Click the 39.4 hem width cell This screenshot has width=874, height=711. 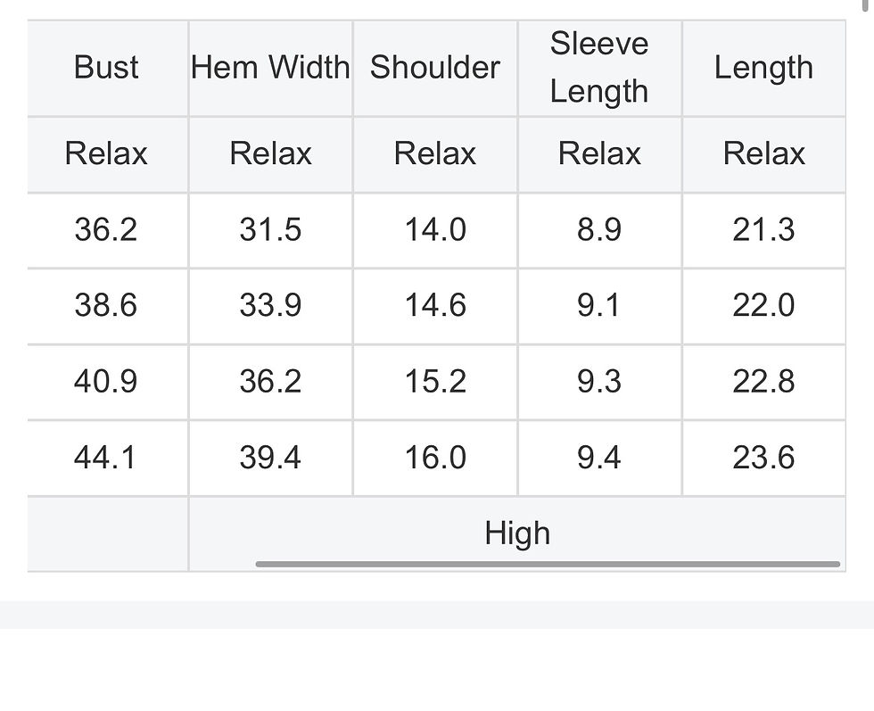[270, 458]
